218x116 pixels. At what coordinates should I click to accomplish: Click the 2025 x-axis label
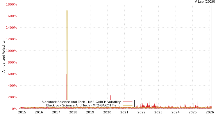192,112
